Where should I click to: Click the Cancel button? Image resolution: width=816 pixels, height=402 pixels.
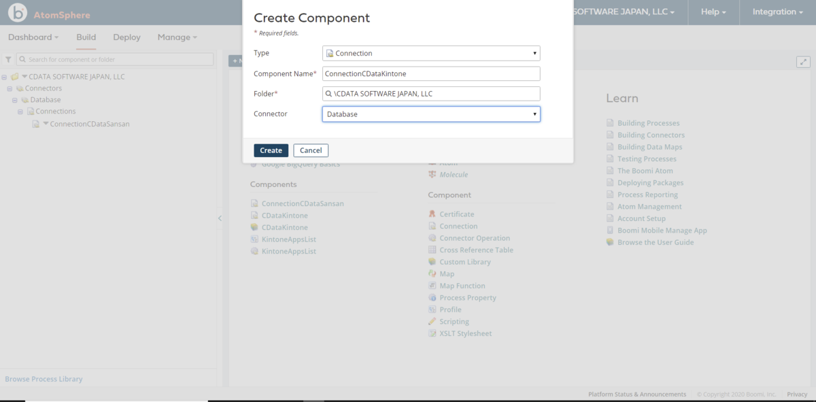click(311, 150)
